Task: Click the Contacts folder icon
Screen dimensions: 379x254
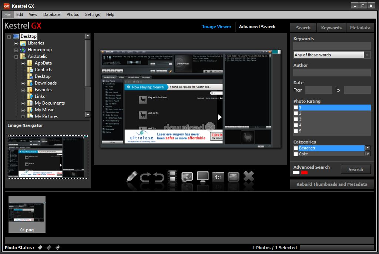Action: coord(30,70)
